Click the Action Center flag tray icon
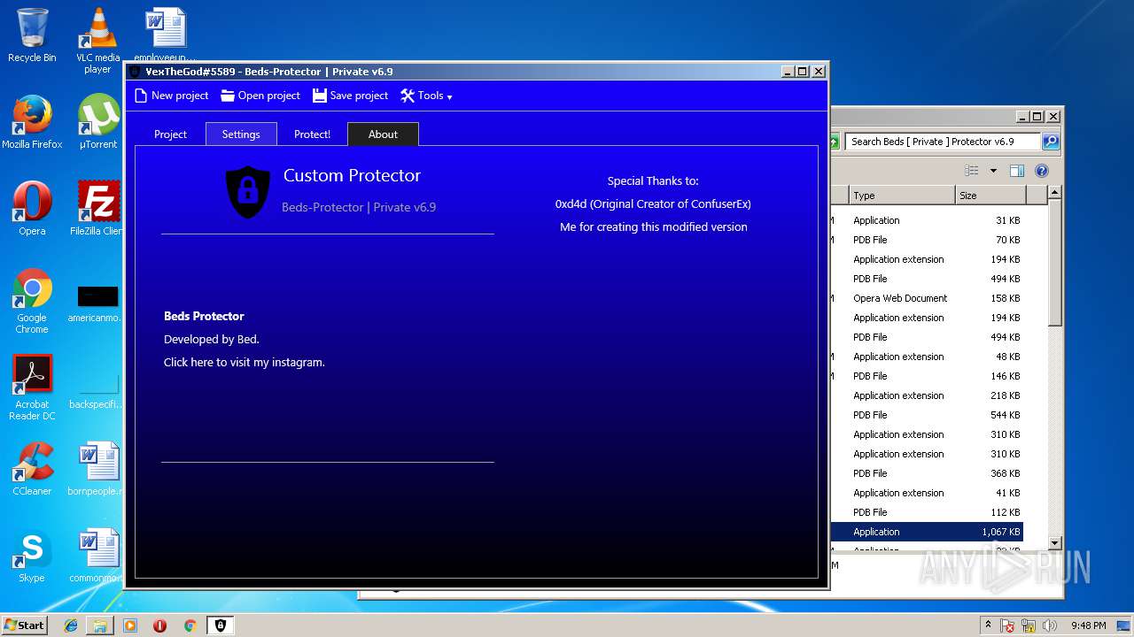Screen dimensions: 1134x637 pyautogui.click(x=1007, y=625)
